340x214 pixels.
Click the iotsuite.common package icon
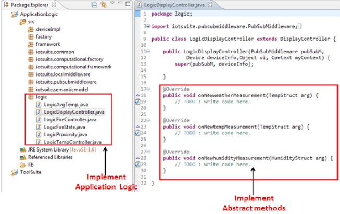click(x=31, y=52)
